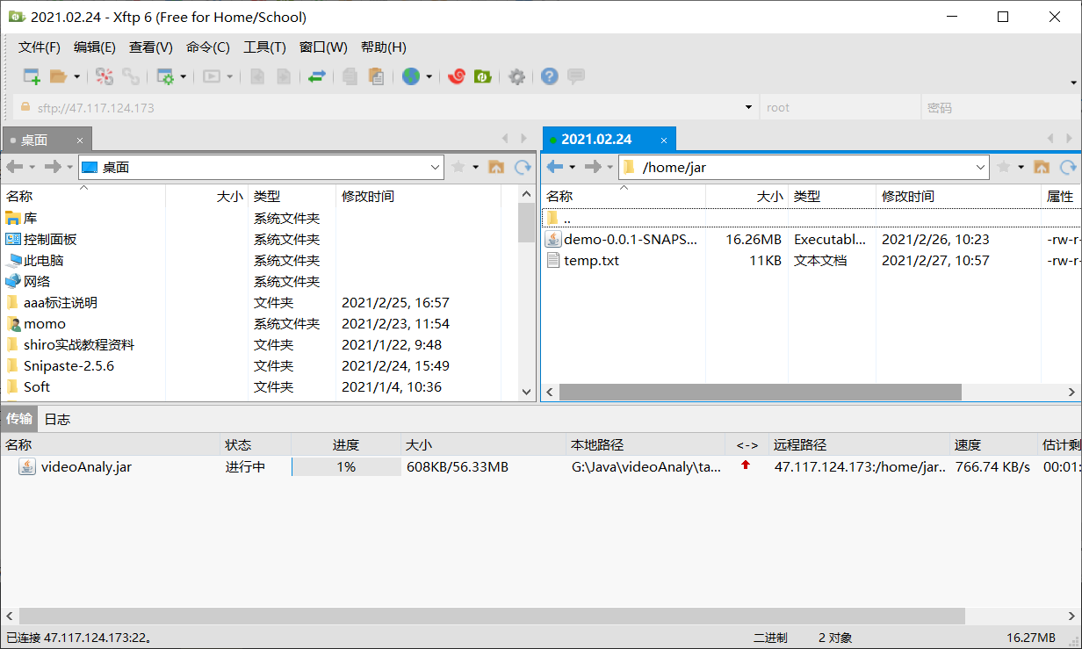
Task: Click the Copy toolbar icon
Action: [x=350, y=76]
